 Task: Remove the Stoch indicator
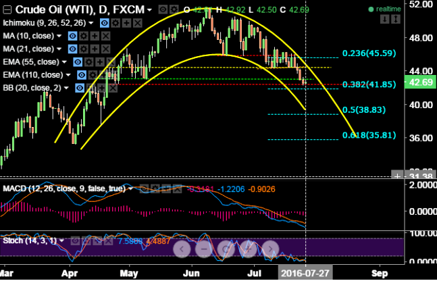click(108, 240)
